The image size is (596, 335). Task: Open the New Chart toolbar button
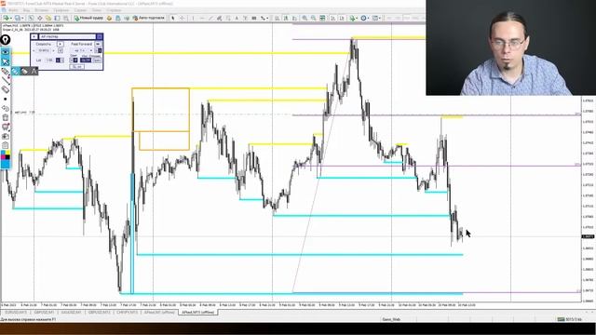click(x=7, y=18)
